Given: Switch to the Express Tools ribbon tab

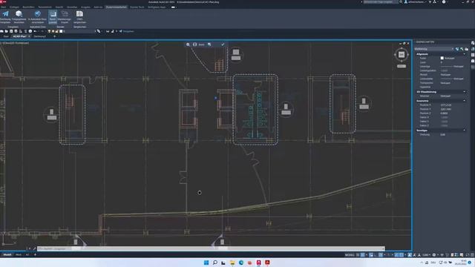Looking at the screenshot, I should tap(137, 7).
